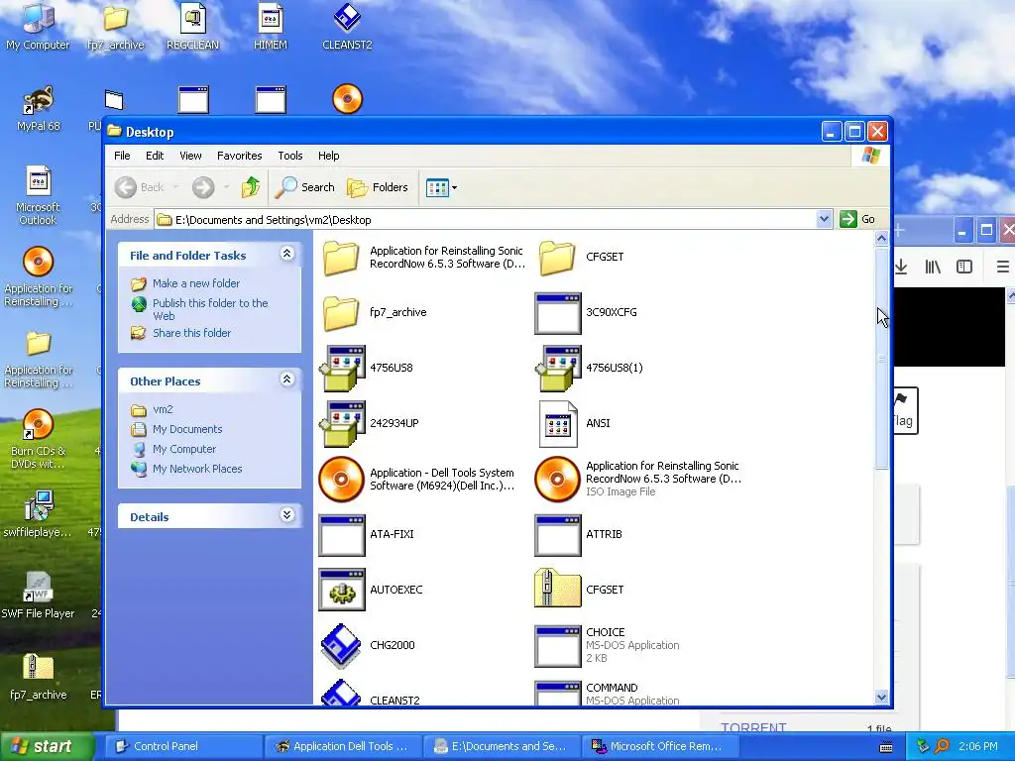This screenshot has height=761, width=1015.
Task: Click the address path field
Action: pos(485,219)
